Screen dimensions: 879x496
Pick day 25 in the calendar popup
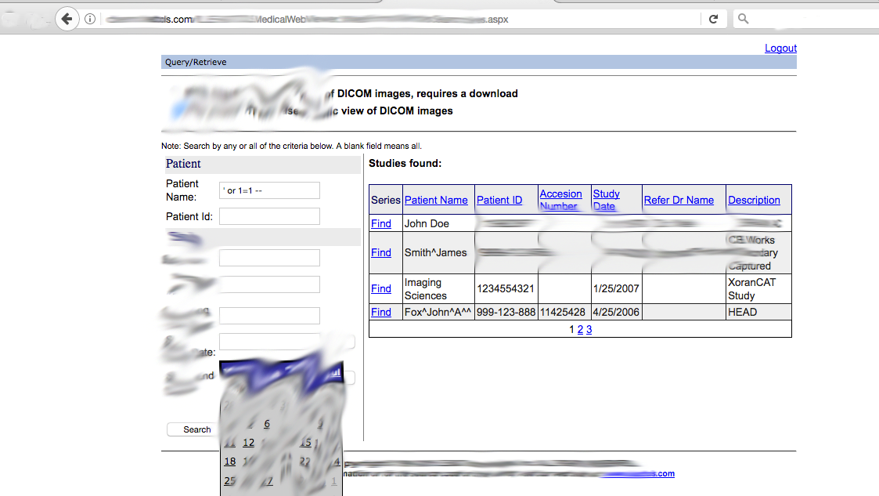[x=230, y=481]
